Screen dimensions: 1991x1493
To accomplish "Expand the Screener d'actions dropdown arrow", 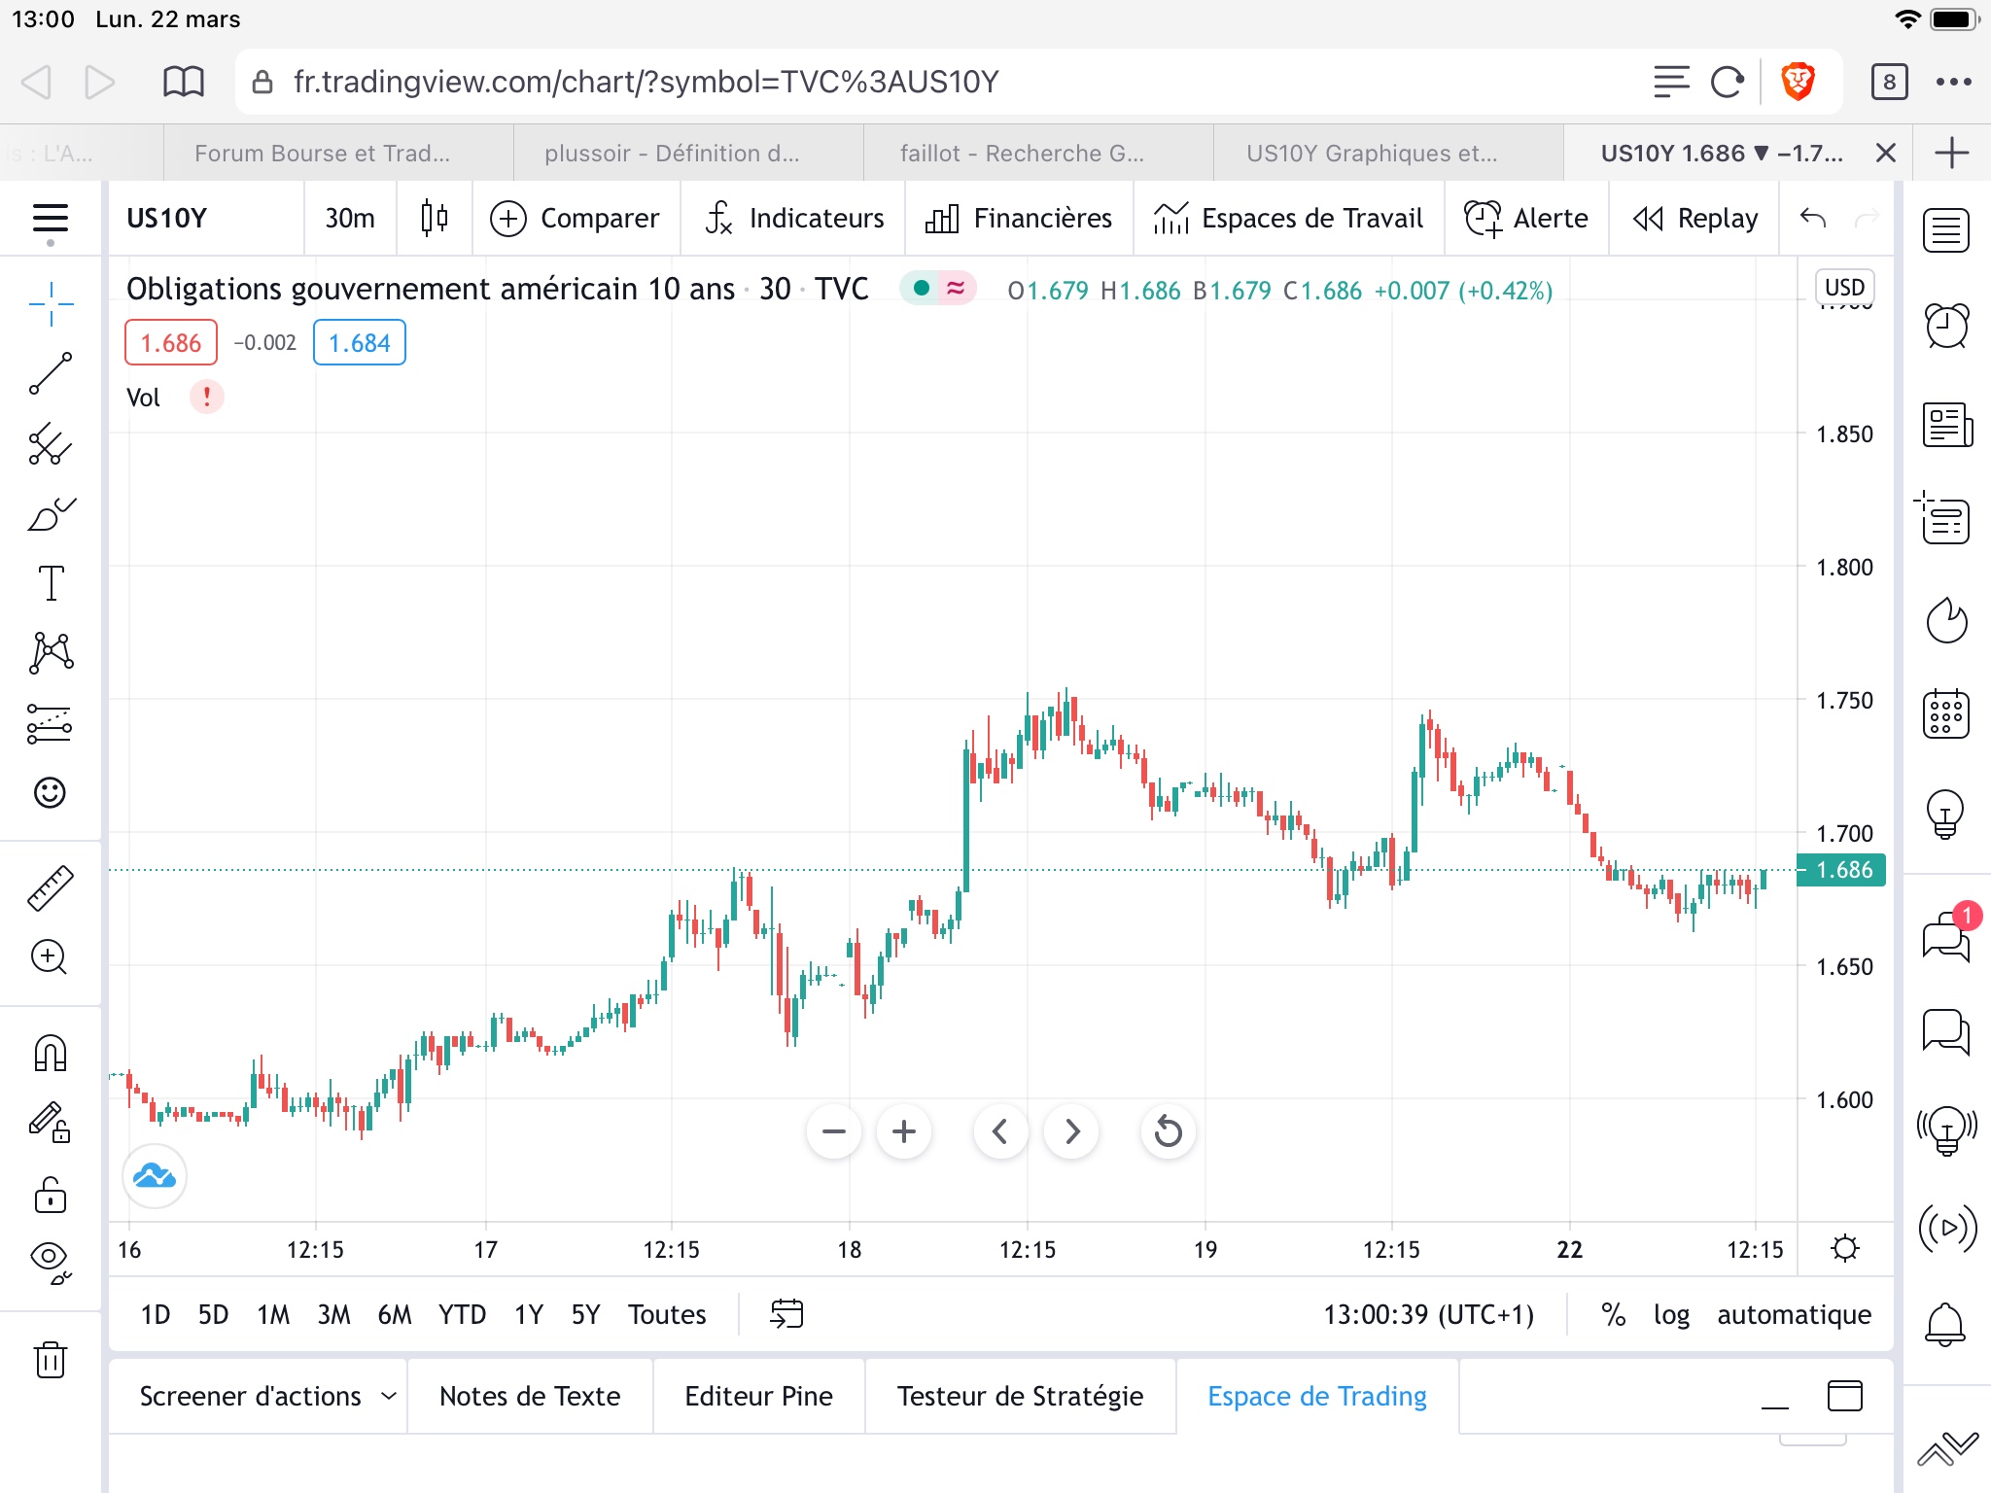I will coord(389,1396).
